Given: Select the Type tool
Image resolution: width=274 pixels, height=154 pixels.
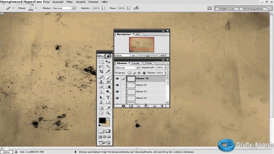Looking at the screenshot, I should 108,98.
